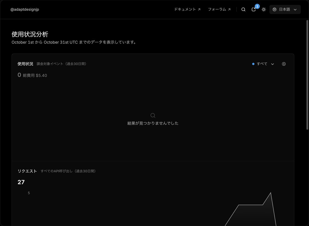Click arrow icon beside ドキュメント
Image resolution: width=309 pixels, height=226 pixels.
(x=199, y=9)
